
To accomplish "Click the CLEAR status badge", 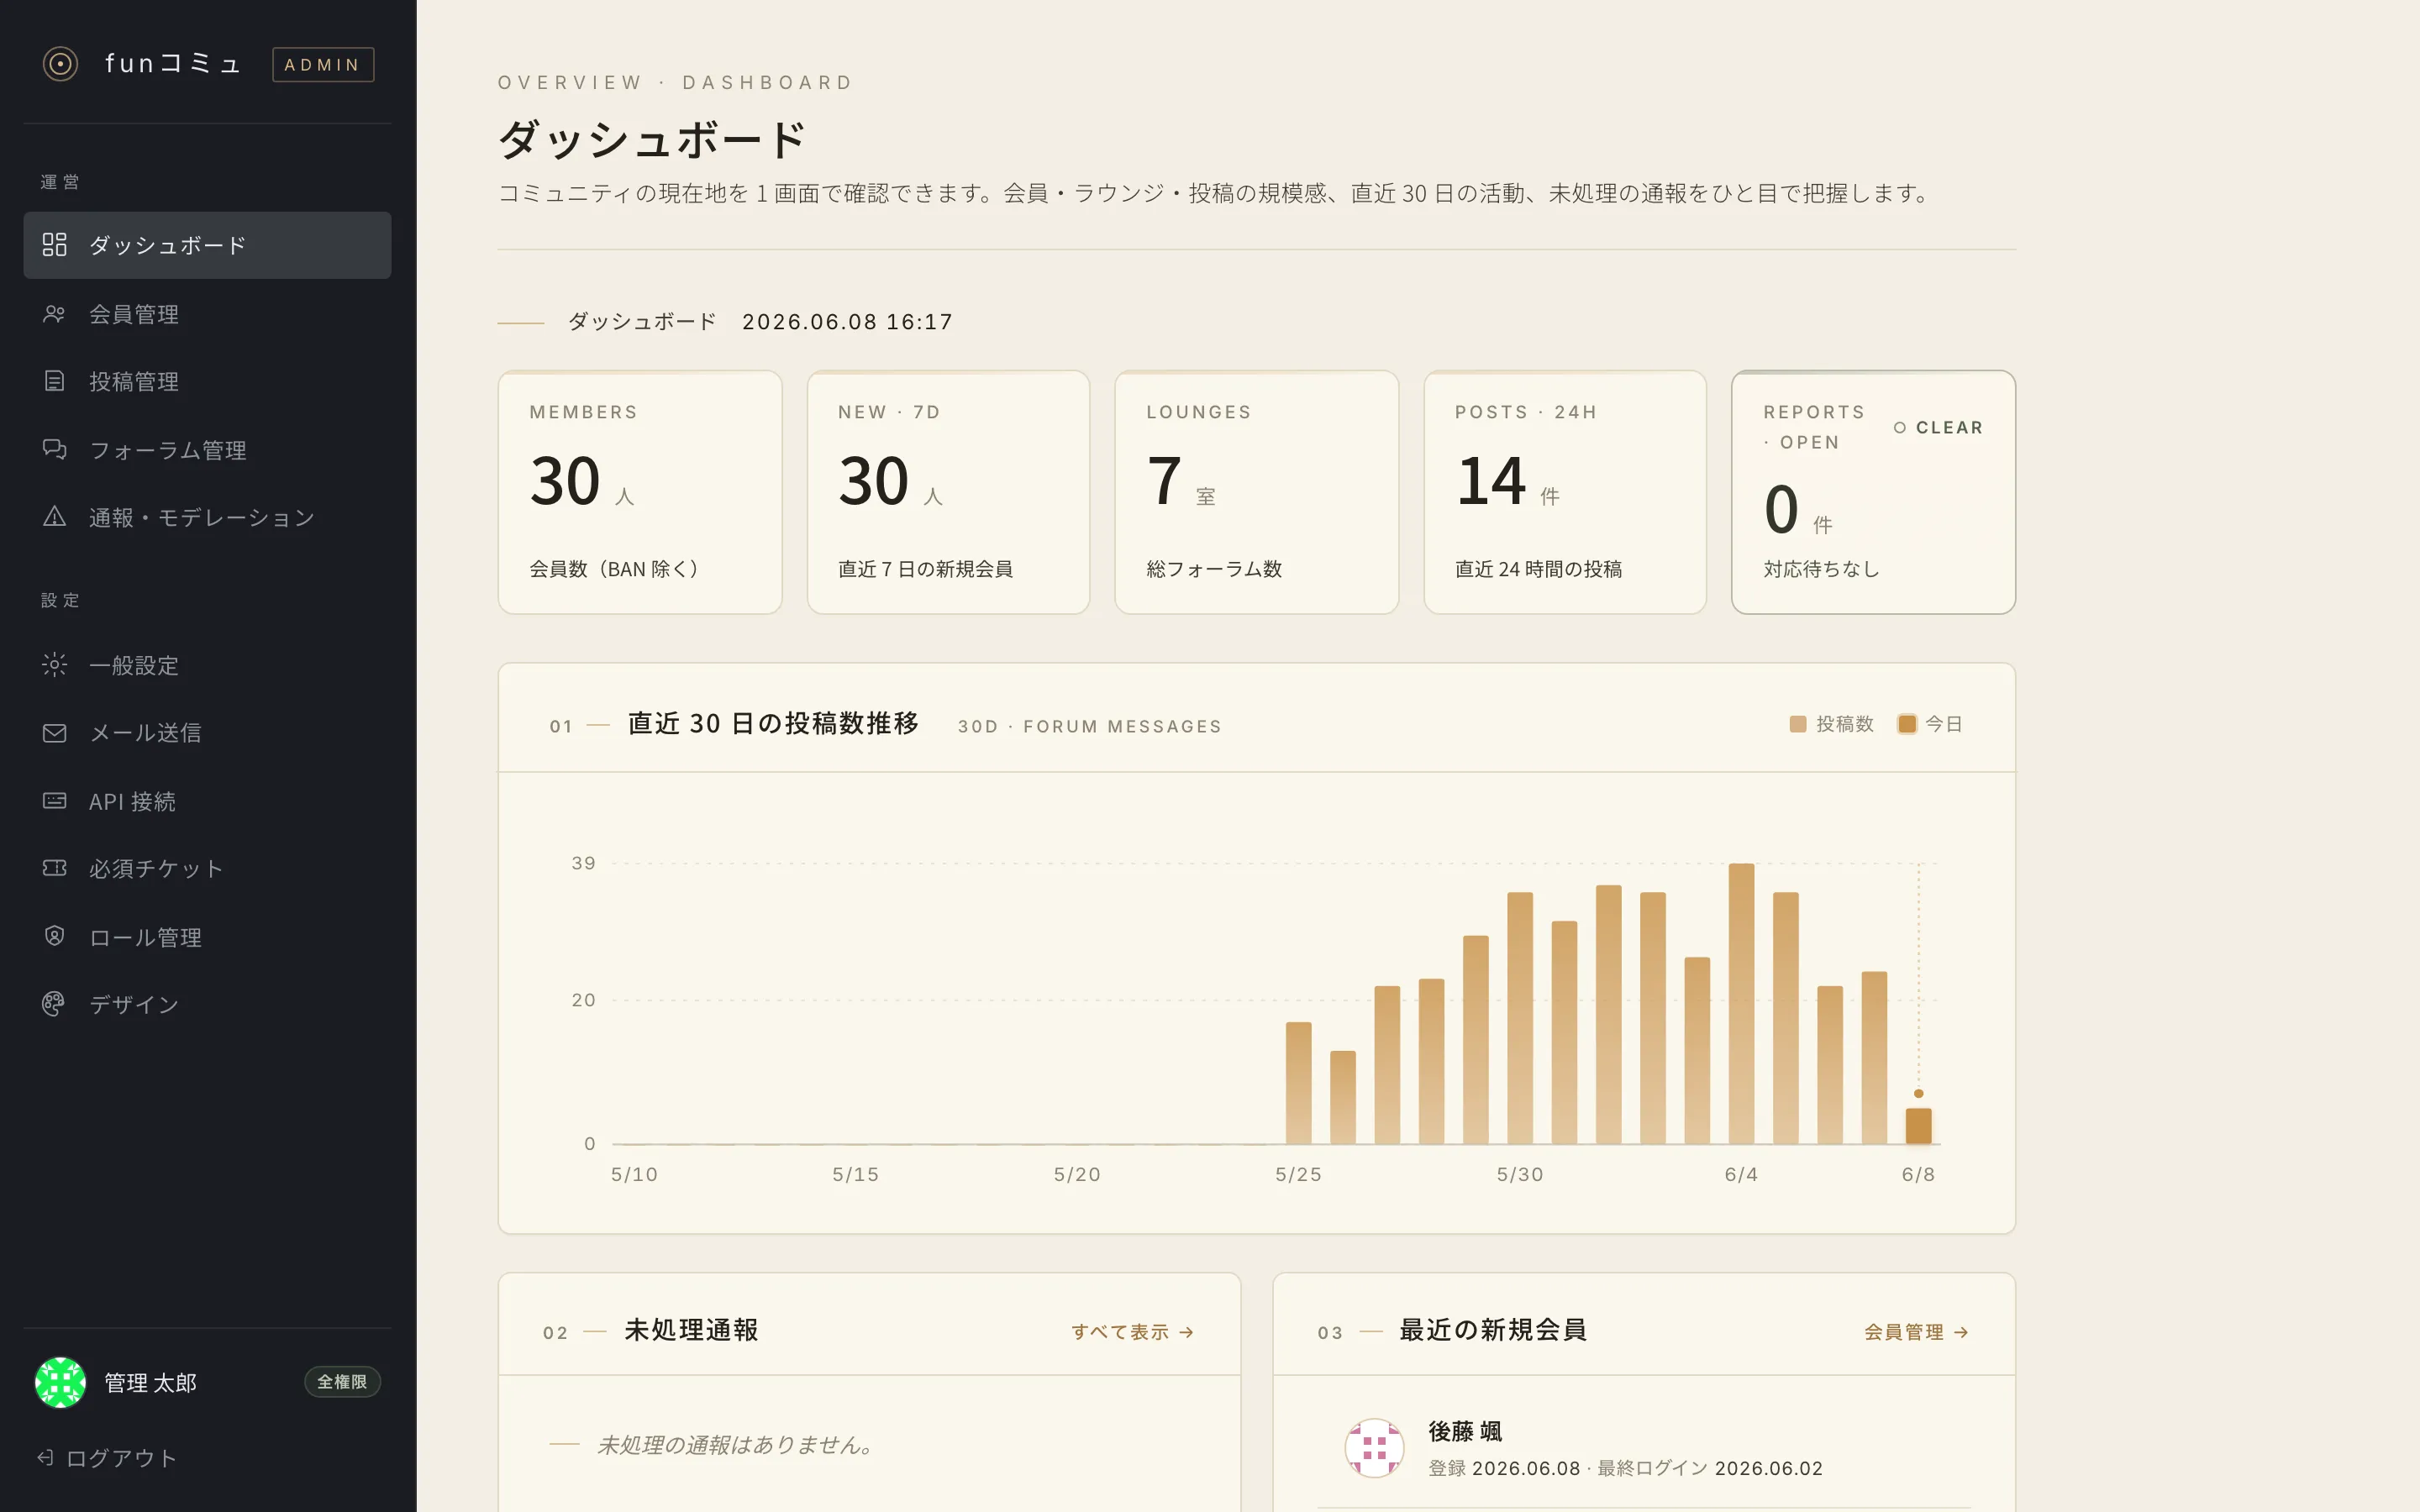I will point(1938,428).
